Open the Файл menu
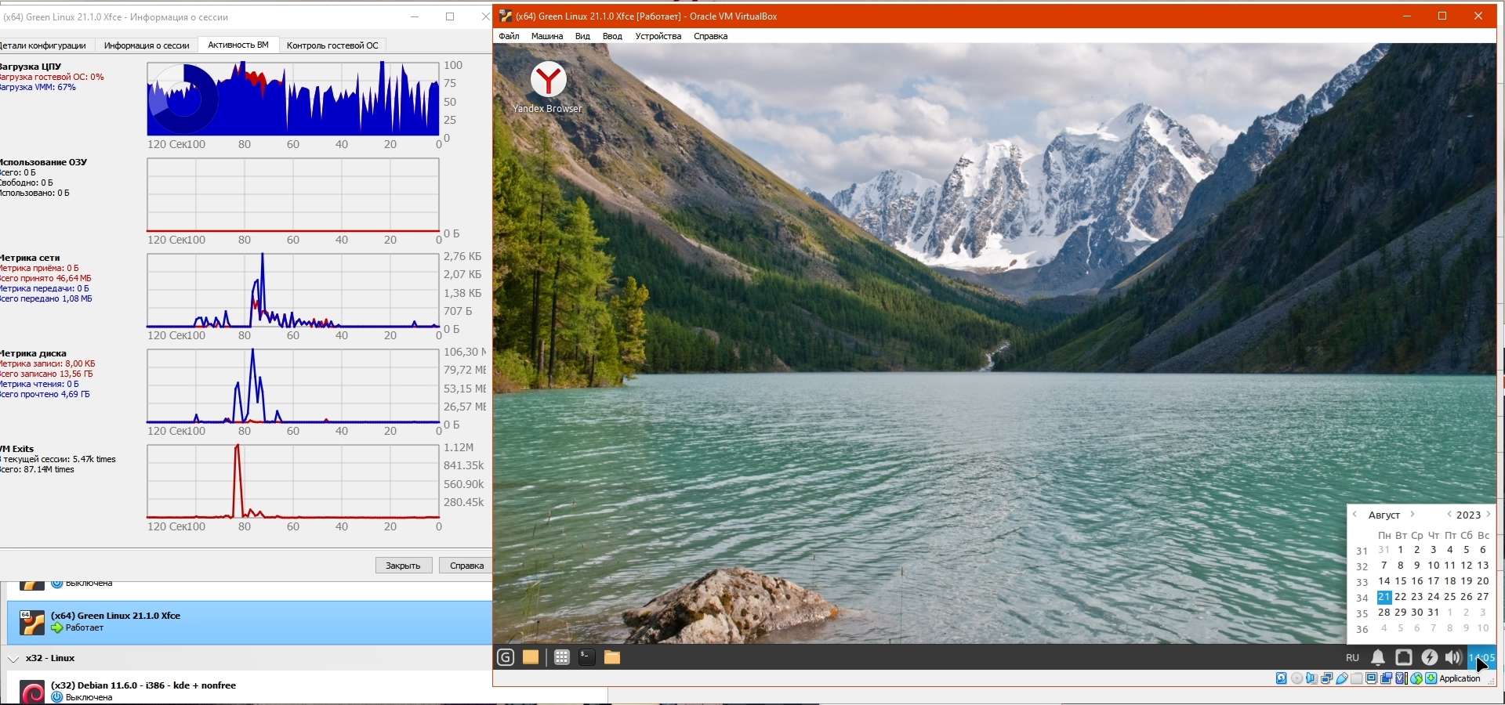The image size is (1505, 705). click(509, 36)
